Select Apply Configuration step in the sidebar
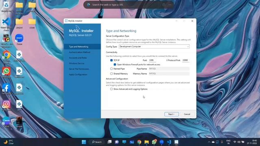 [x=78, y=75]
